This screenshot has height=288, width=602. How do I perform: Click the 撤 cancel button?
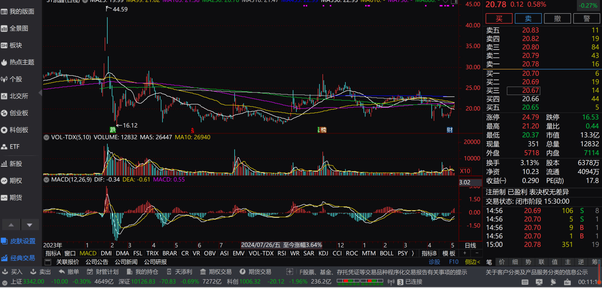pos(557,18)
